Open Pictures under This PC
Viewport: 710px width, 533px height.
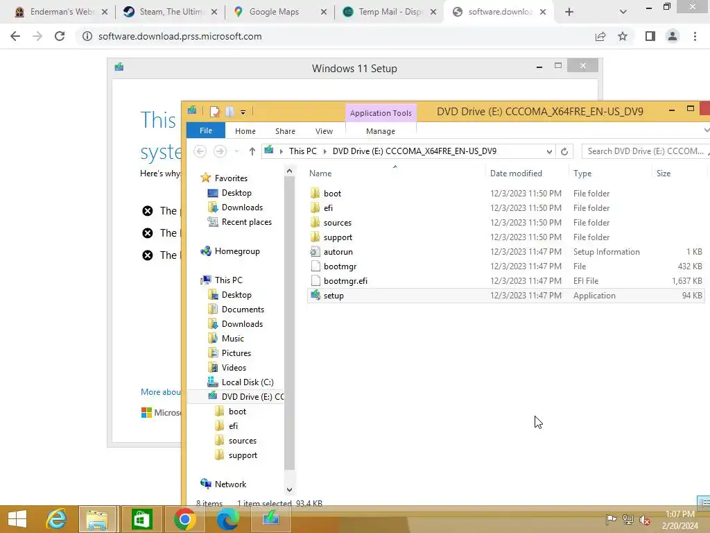229,353
